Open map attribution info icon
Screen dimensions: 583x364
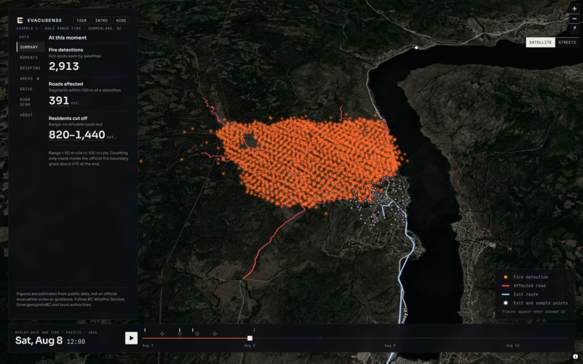(575, 357)
